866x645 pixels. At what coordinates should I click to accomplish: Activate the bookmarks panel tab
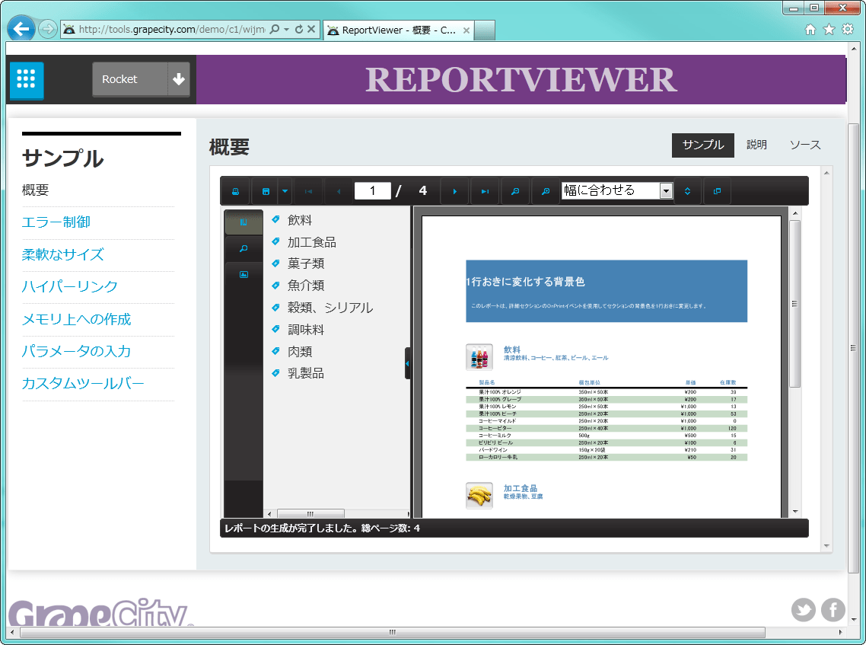click(x=244, y=222)
